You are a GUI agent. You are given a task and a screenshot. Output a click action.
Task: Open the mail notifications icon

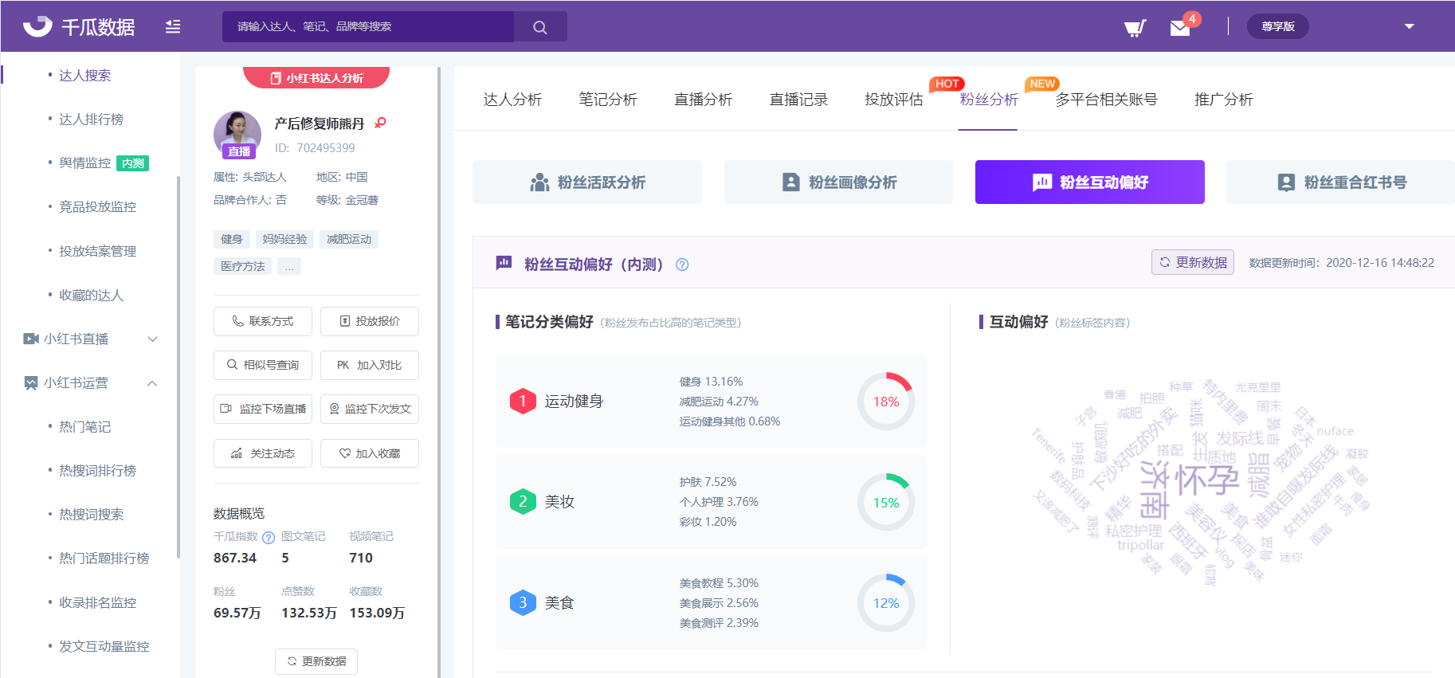tap(1180, 28)
